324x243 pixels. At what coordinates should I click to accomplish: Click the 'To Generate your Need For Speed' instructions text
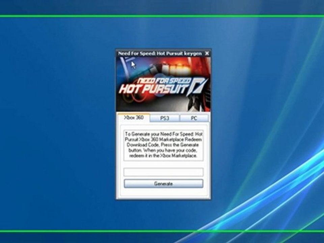coord(163,145)
